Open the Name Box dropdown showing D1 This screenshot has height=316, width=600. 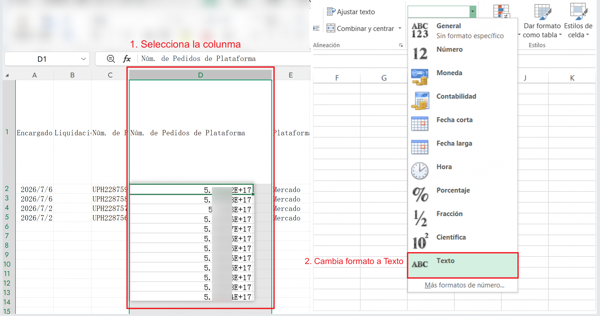83,59
